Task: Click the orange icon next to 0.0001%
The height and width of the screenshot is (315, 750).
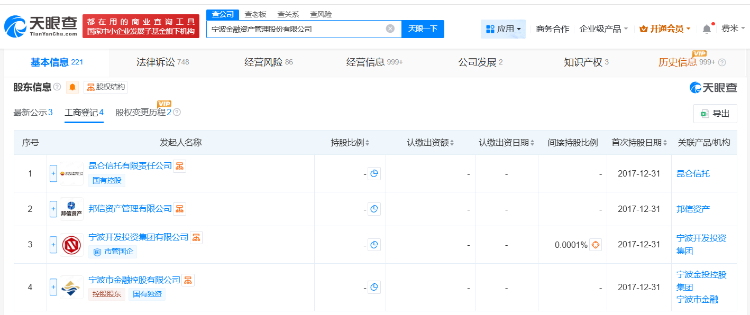Action: point(596,244)
